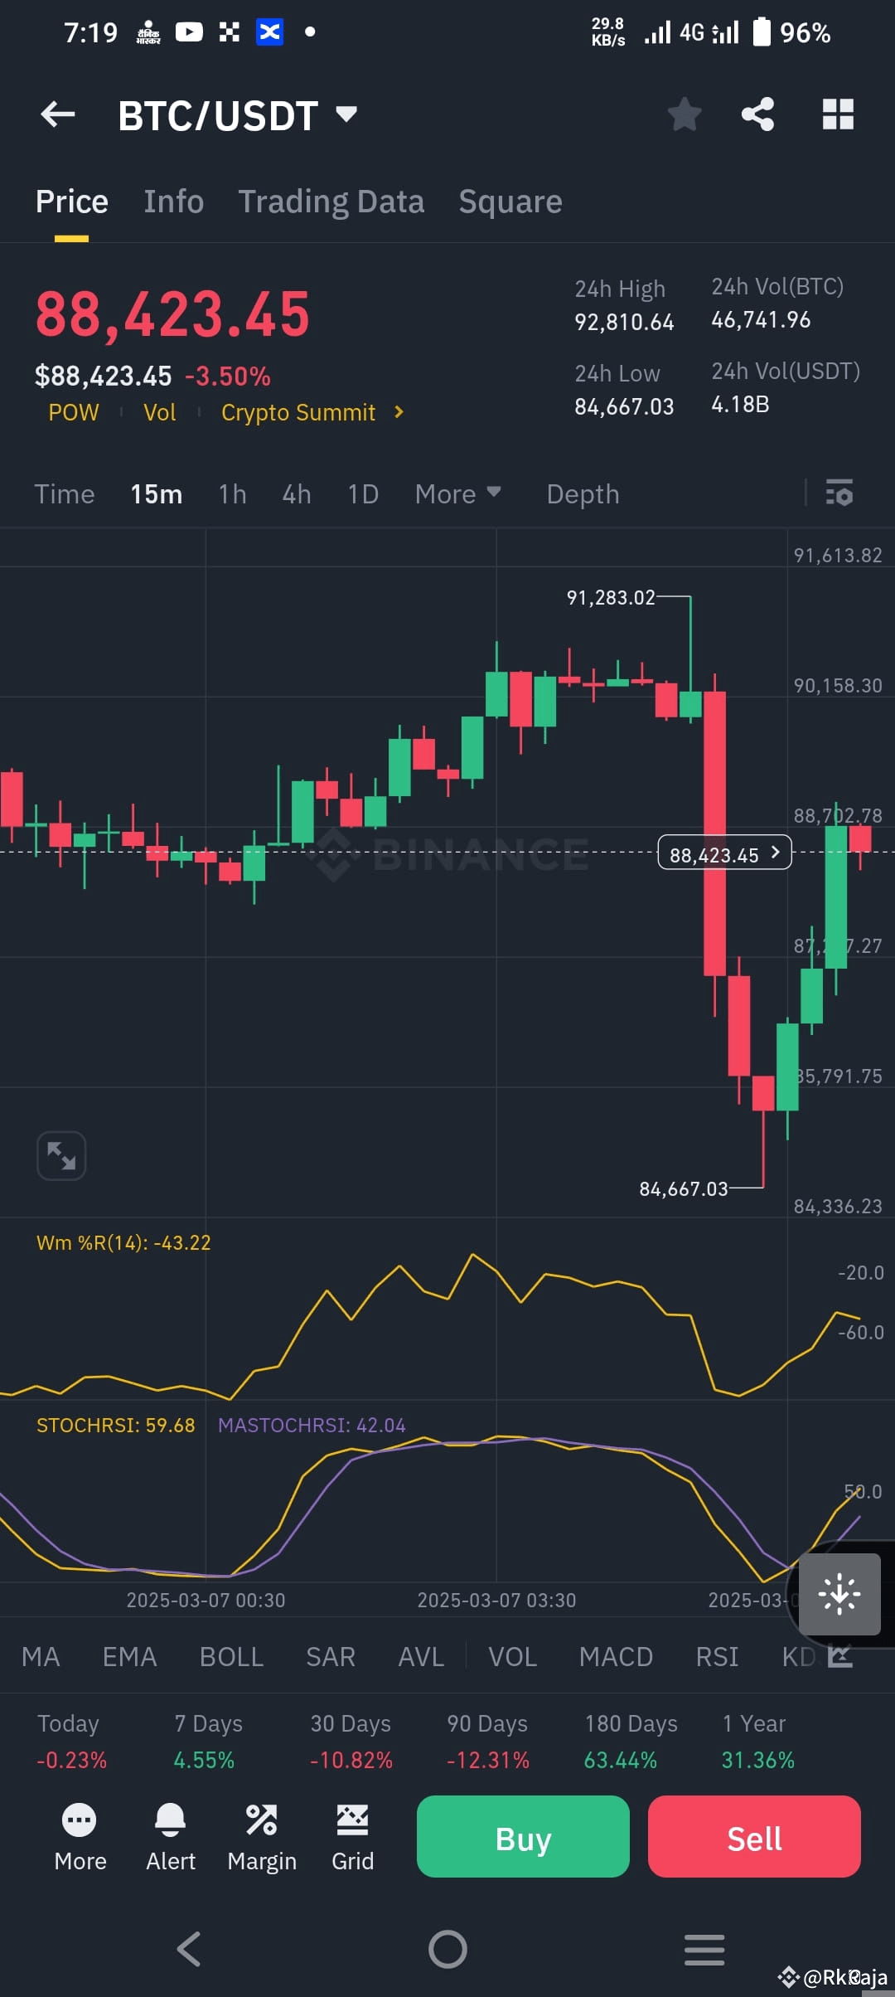This screenshot has height=1997, width=895.
Task: Select the 15m interval
Action: click(157, 493)
